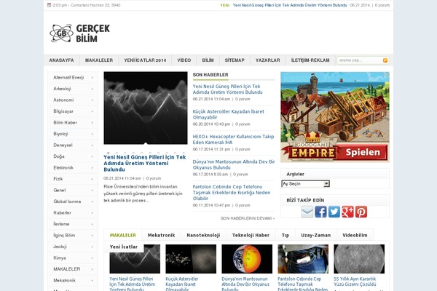This screenshot has height=291, width=437.
Task: Open the Bilim Haber category
Action: pyautogui.click(x=66, y=122)
